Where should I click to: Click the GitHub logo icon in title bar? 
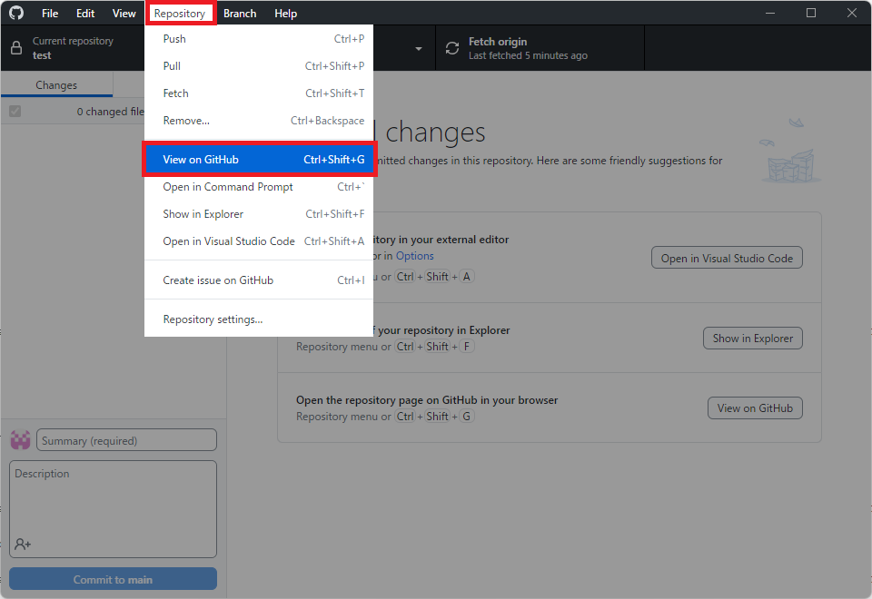(x=16, y=13)
